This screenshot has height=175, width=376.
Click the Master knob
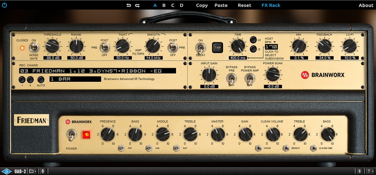pos(218,134)
